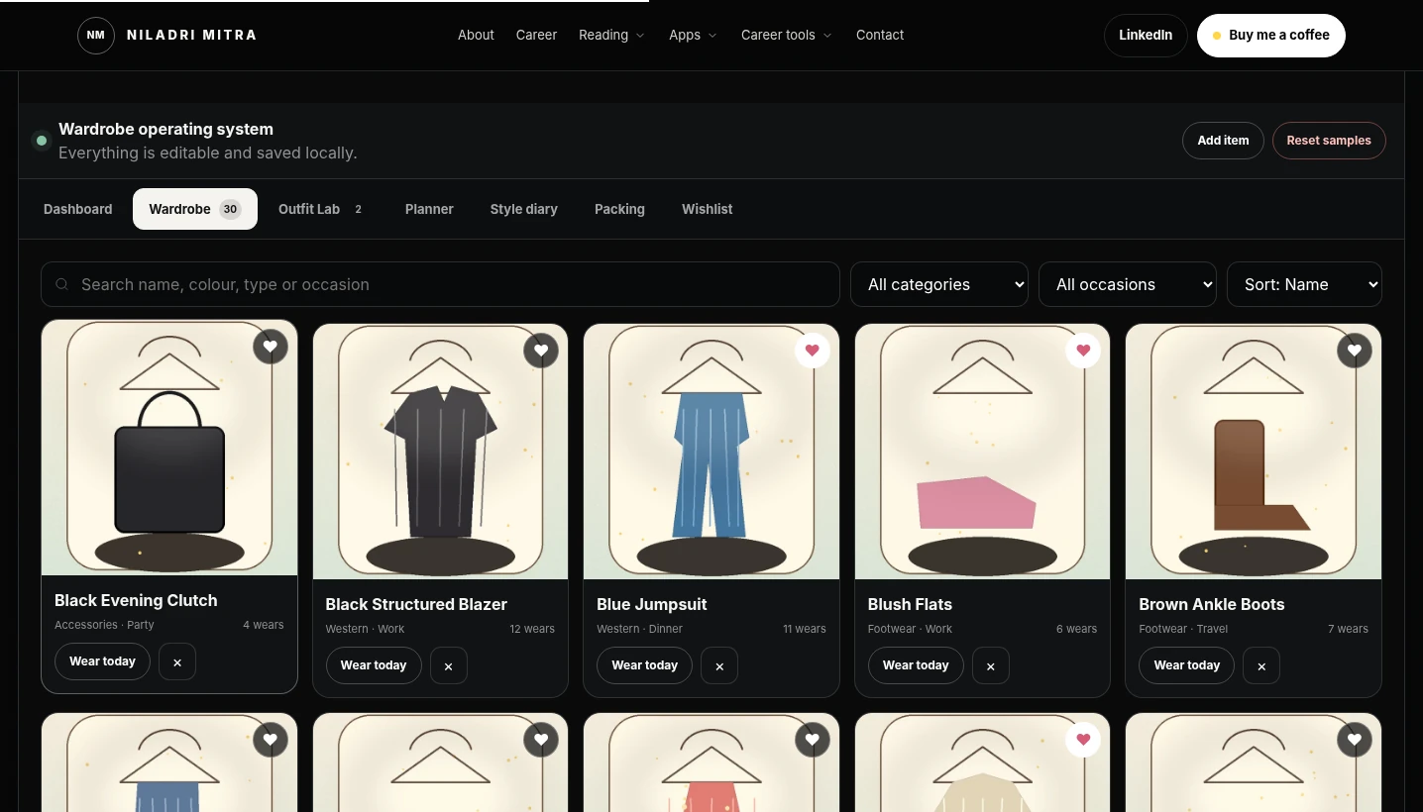The width and height of the screenshot is (1423, 812).
Task: Toggle favorite heart on Black Structured Blazer
Action: (541, 351)
